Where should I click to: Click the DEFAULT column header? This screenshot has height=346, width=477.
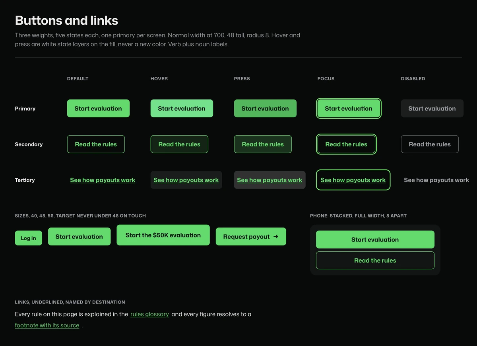[x=78, y=79]
